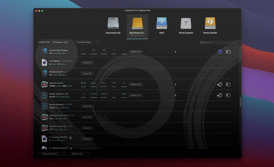Click the 159 albums value for Master Catalog-2-v10
Screen dimensions: 274x167
[124, 94]
